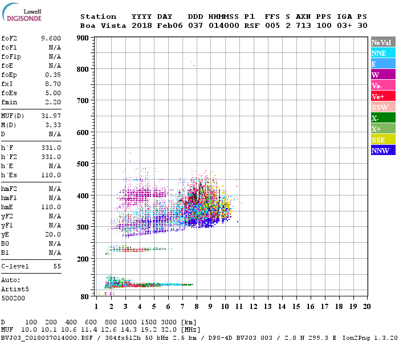This screenshot has width=399, height=342.
Task: Click the M(D) value 3.33
Action: [53, 125]
